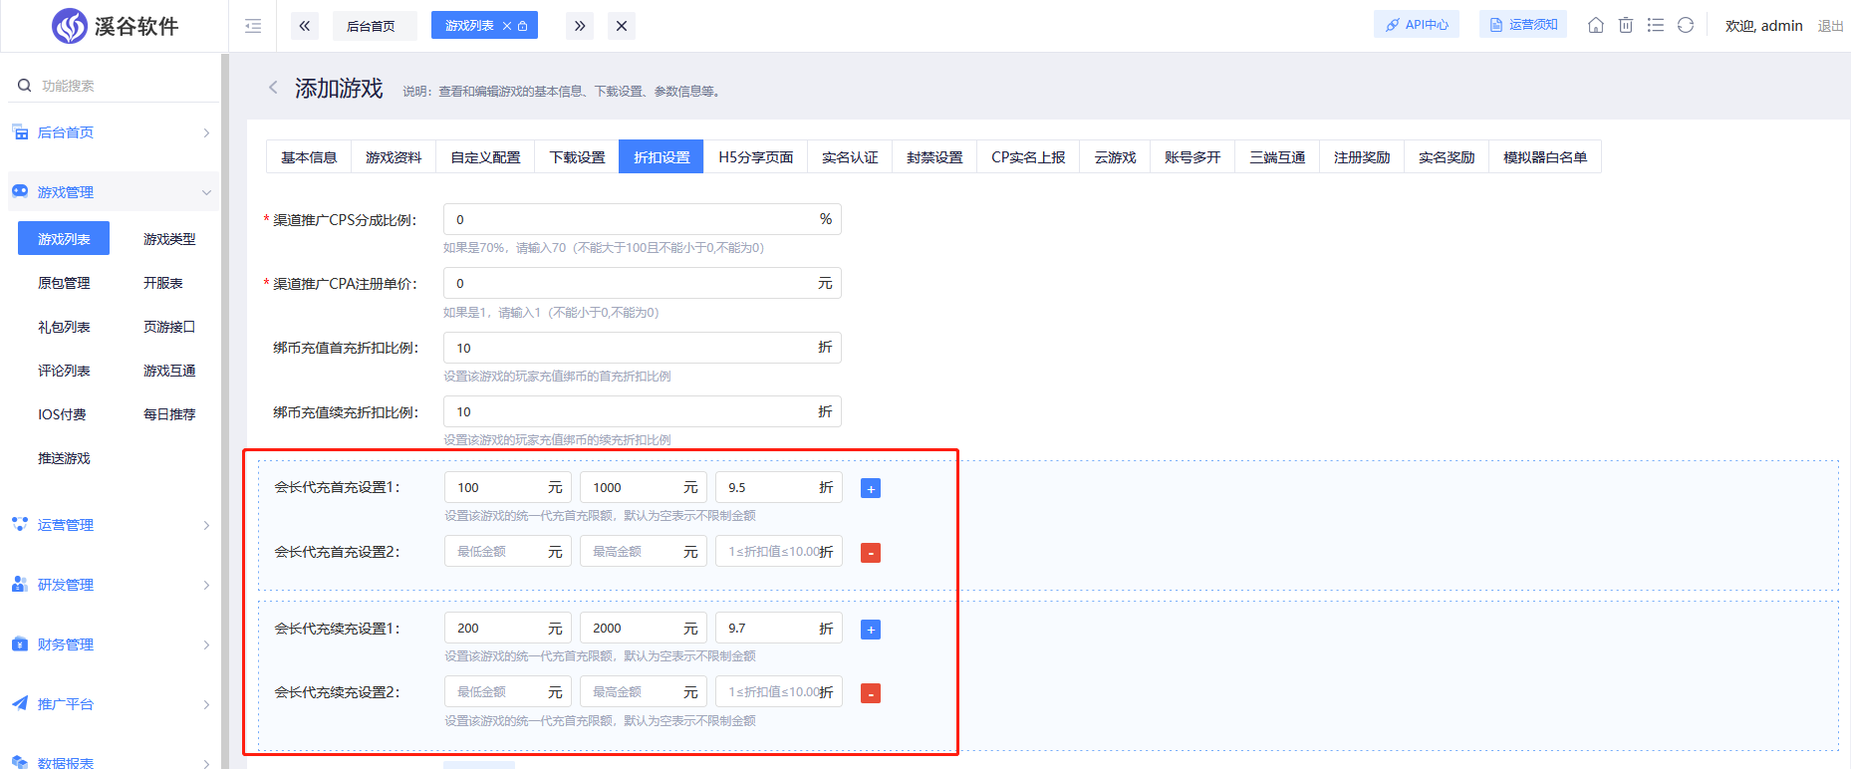Click the double-left arrow tab scroll icon
1851x769 pixels.
pyautogui.click(x=305, y=26)
